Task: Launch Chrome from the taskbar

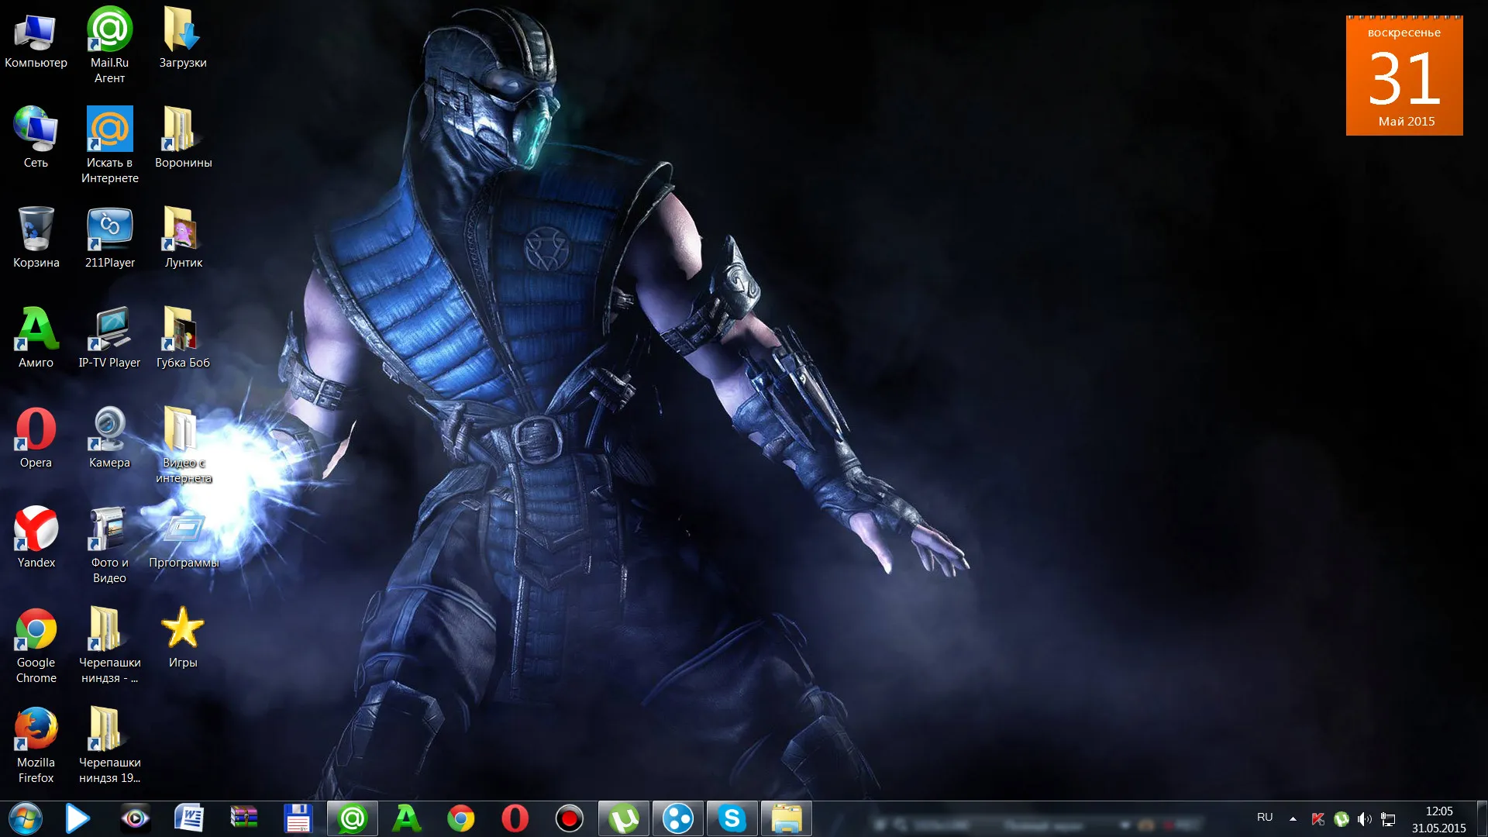Action: [x=461, y=818]
